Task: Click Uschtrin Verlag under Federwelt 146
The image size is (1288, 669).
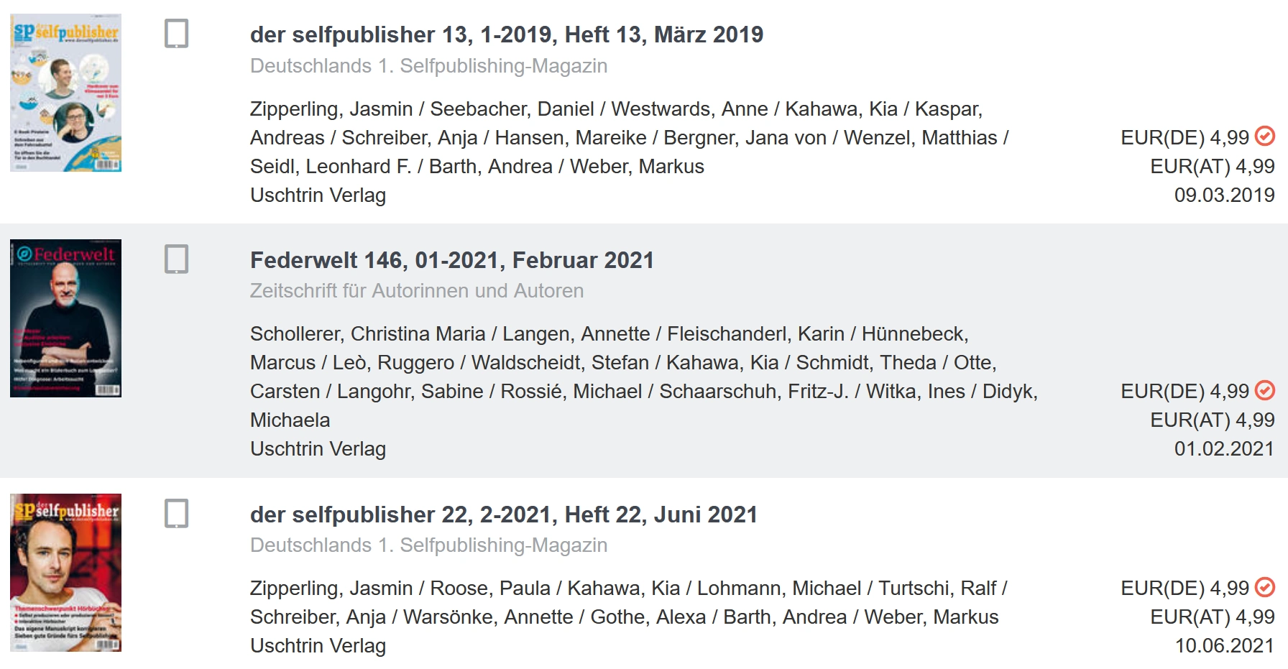Action: tap(318, 449)
